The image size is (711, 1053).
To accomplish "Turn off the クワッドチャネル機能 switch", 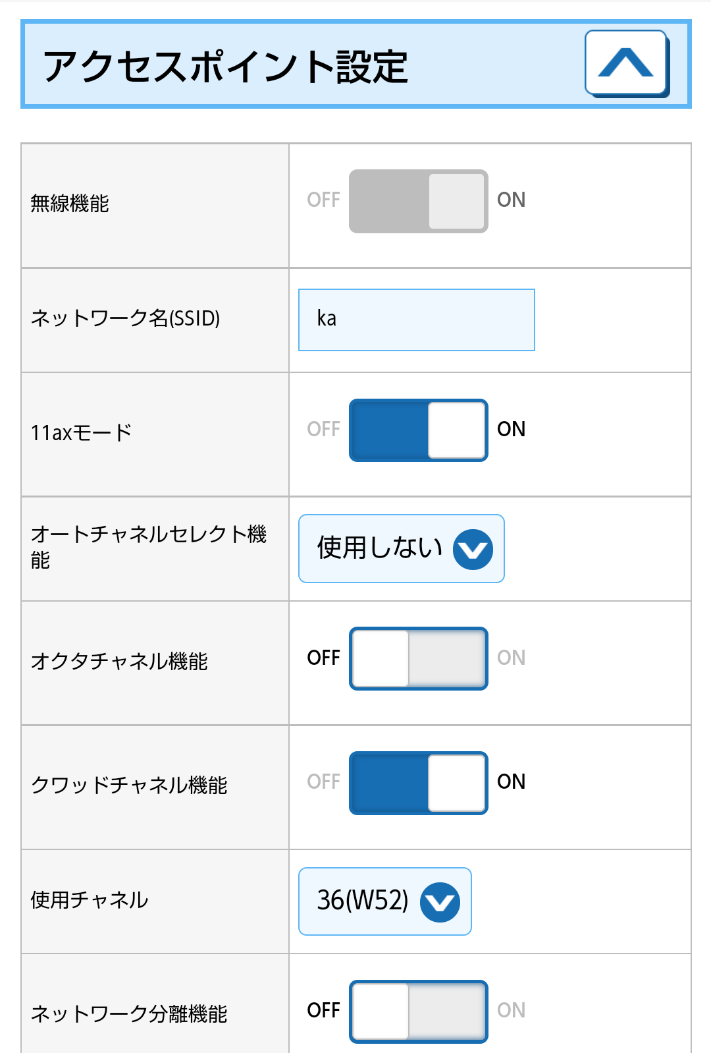I will pyautogui.click(x=418, y=783).
